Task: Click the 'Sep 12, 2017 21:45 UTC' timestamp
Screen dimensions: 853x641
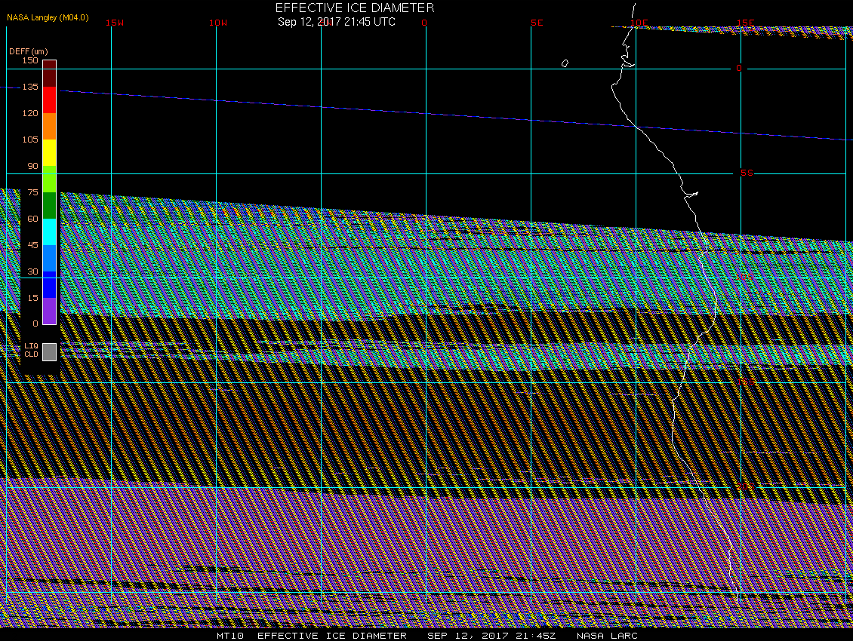Action: tap(337, 22)
